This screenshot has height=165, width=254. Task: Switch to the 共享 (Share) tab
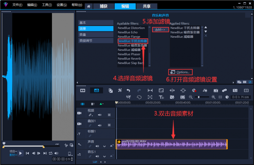pos(146,6)
